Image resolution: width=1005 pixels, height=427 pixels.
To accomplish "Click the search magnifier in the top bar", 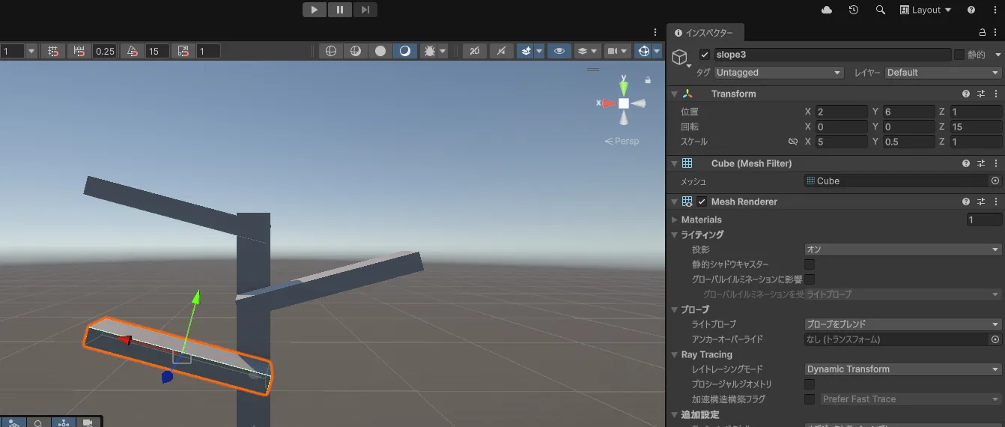I will [881, 10].
